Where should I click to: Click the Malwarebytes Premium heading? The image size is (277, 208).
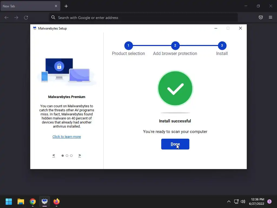coord(67,97)
